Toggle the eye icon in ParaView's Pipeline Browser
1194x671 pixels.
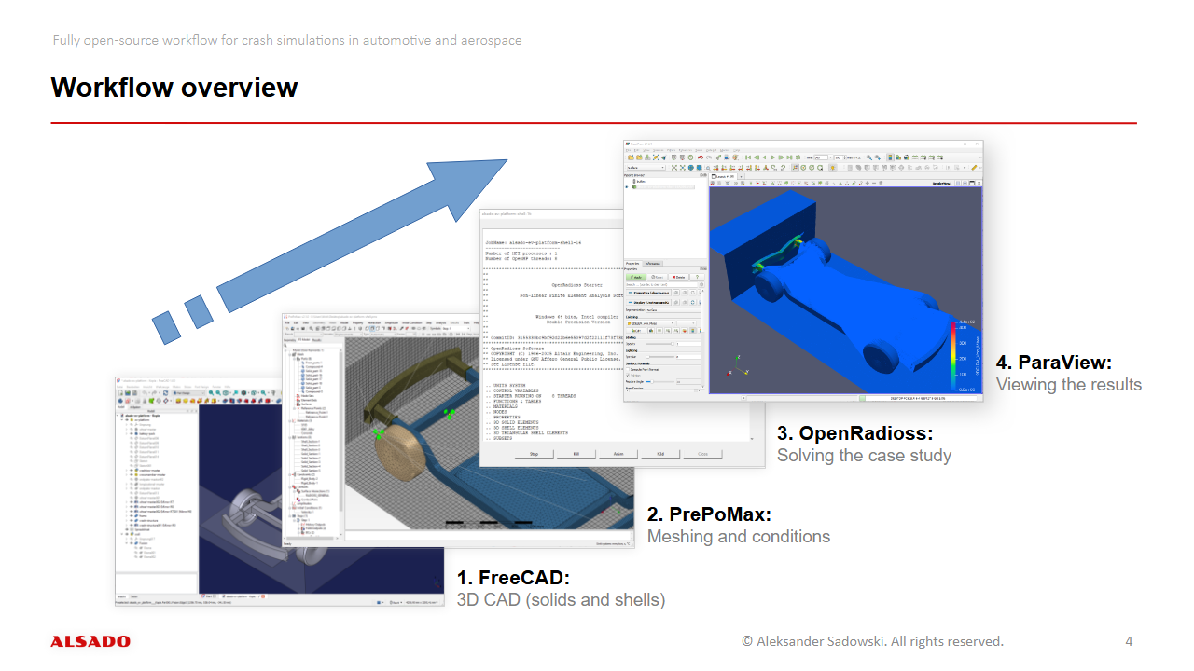627,187
